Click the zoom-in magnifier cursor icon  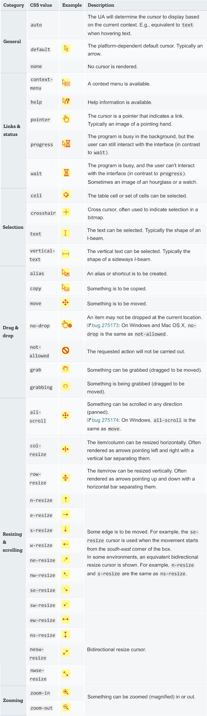click(x=66, y=692)
